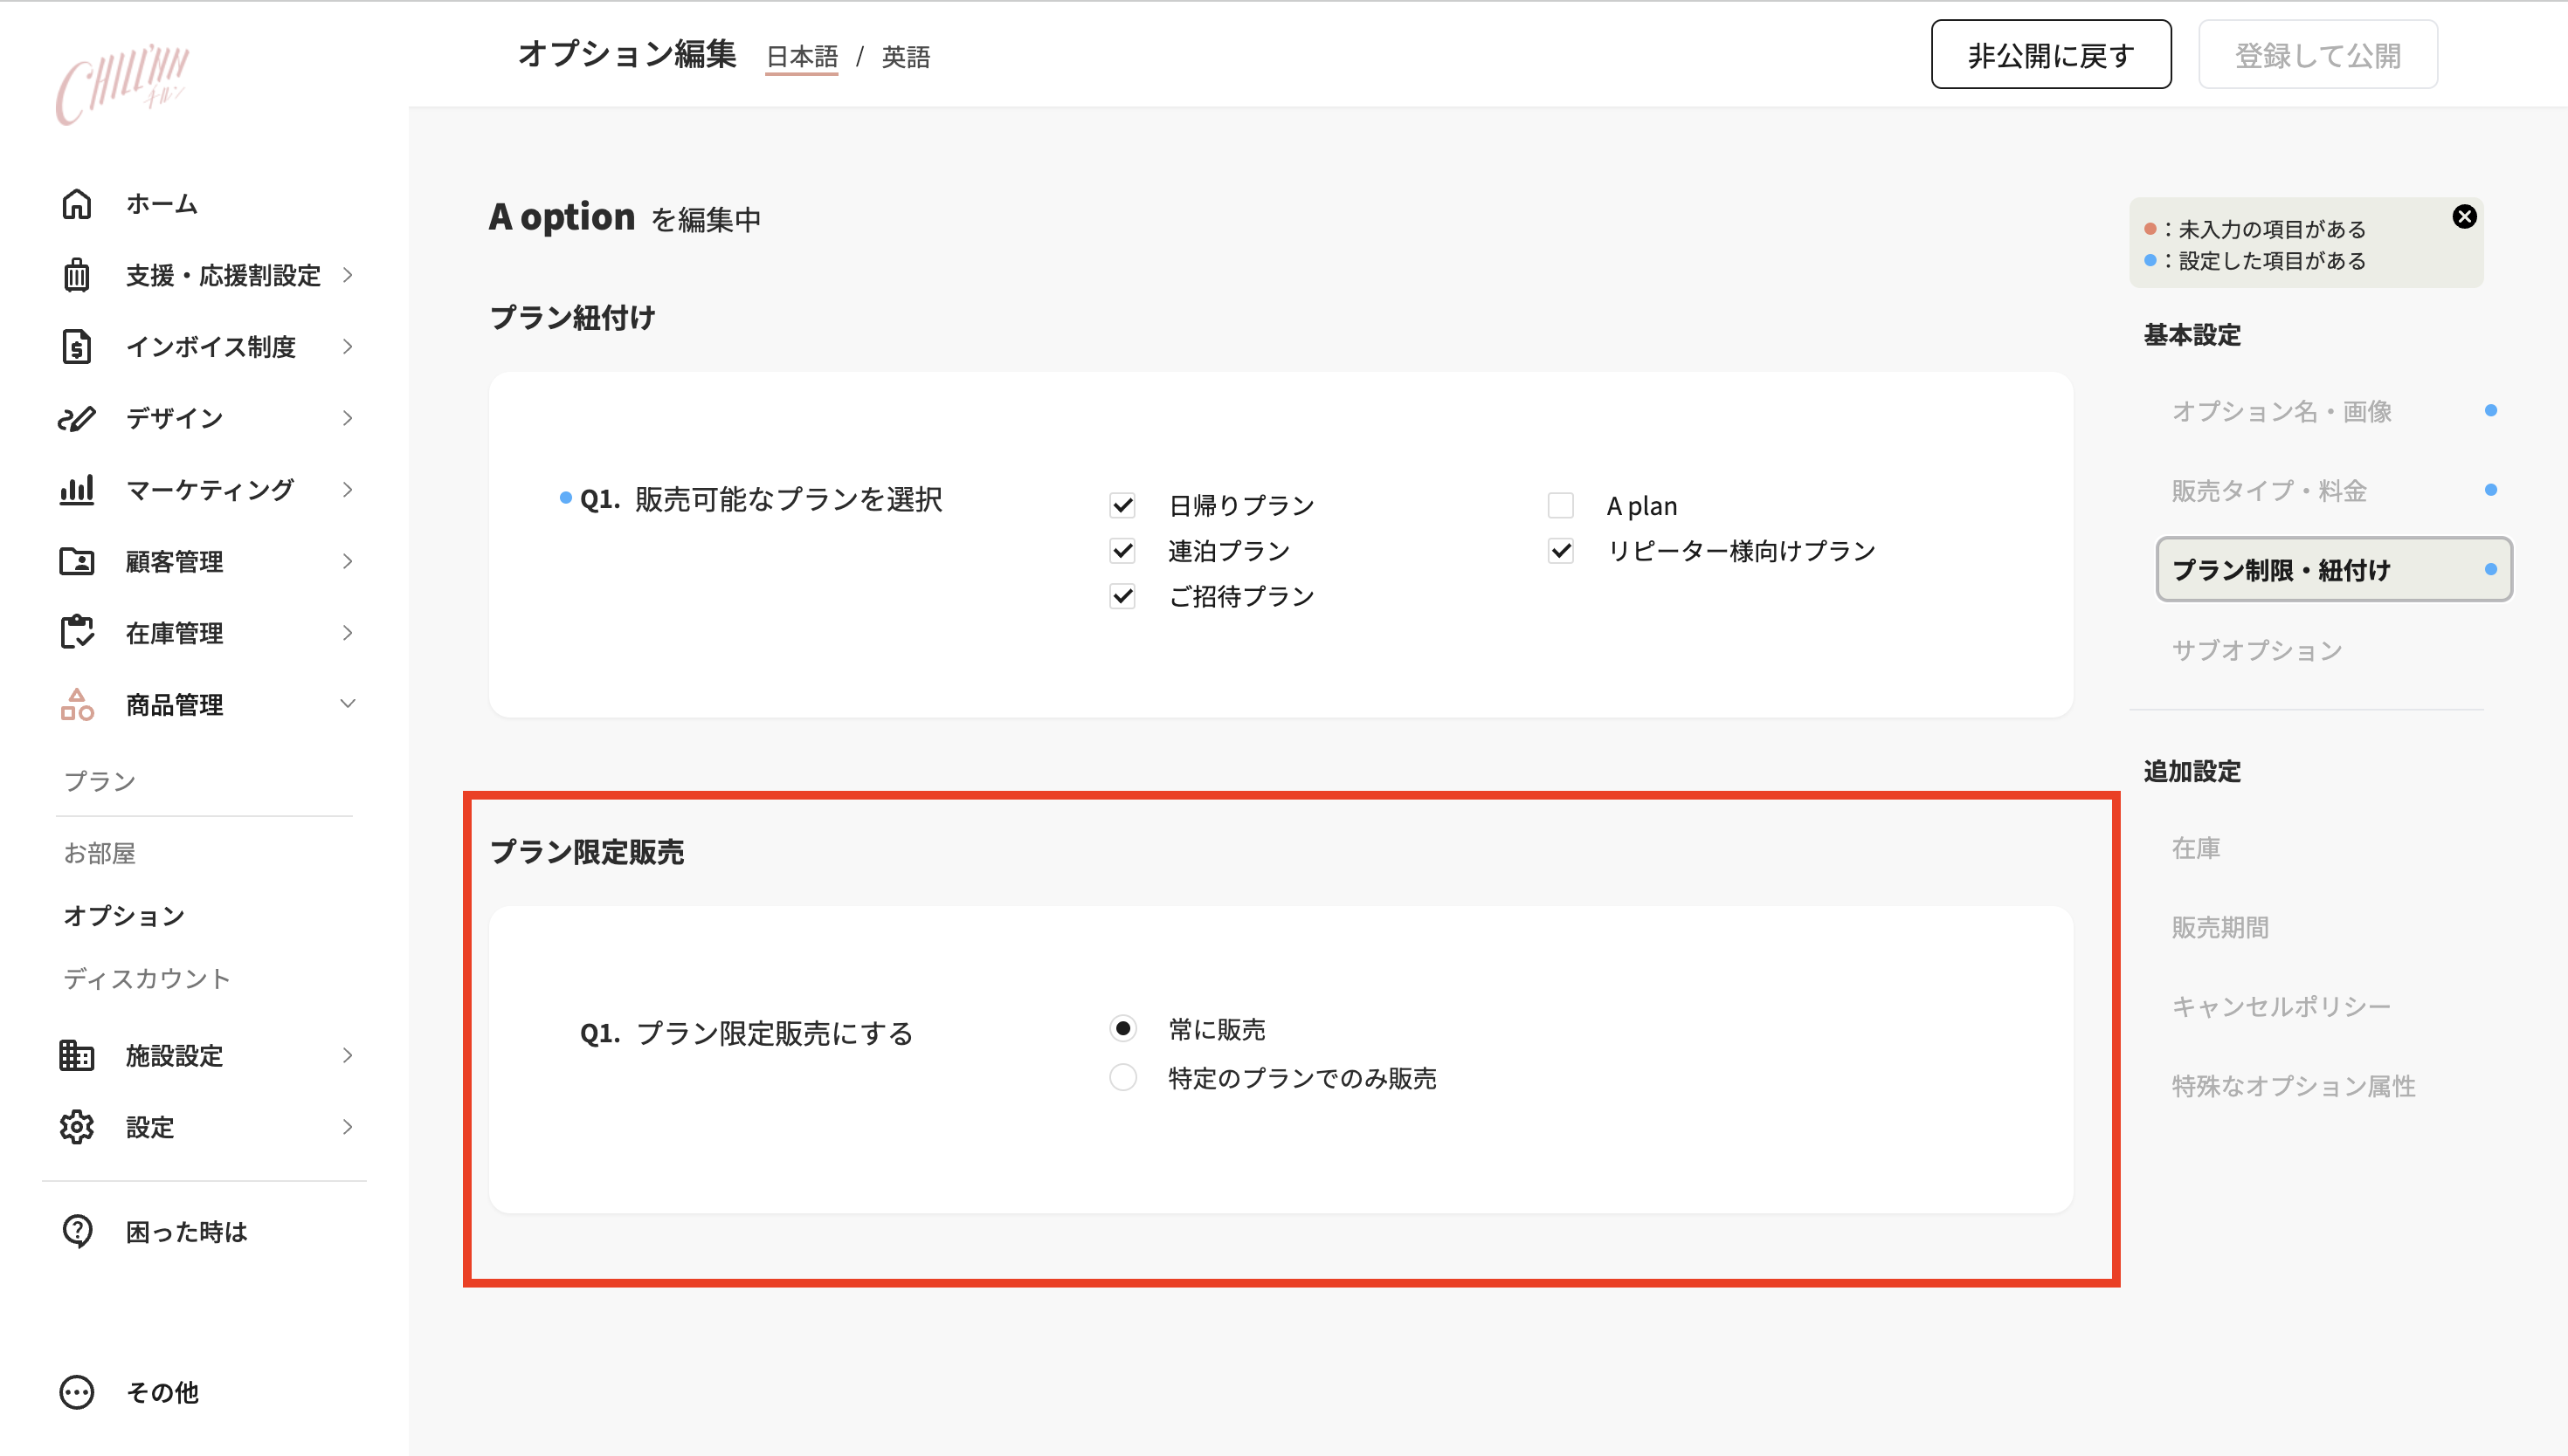Open 在庫管理 via the clipboard icon
The width and height of the screenshot is (2568, 1456).
coord(77,632)
